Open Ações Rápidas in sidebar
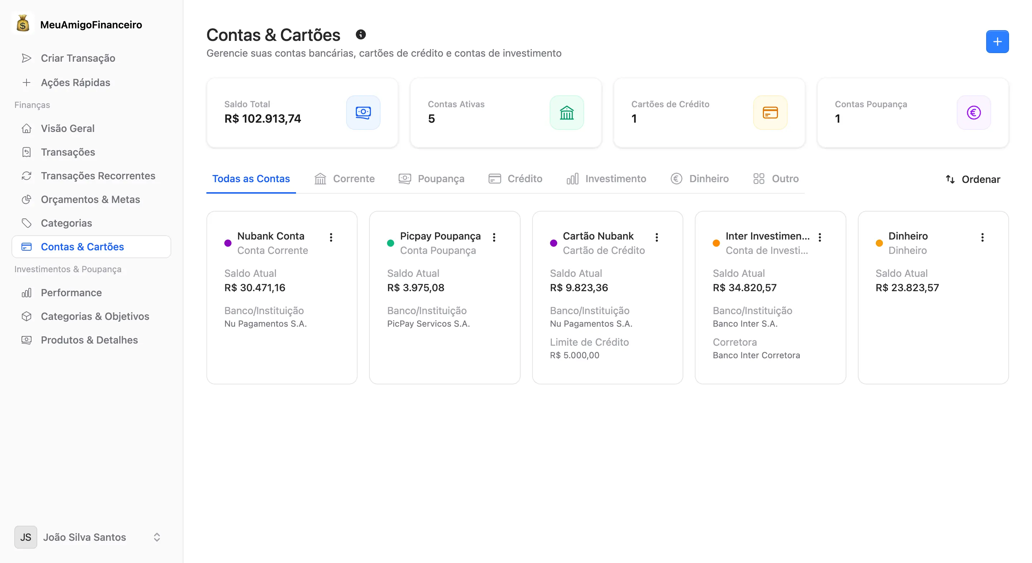The height and width of the screenshot is (563, 1032). tap(75, 82)
